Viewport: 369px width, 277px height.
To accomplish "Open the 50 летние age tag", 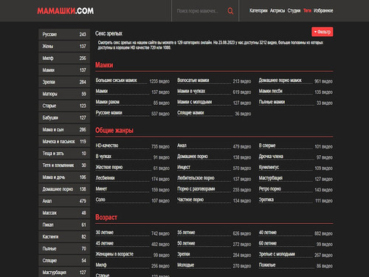I will coord(186,243).
